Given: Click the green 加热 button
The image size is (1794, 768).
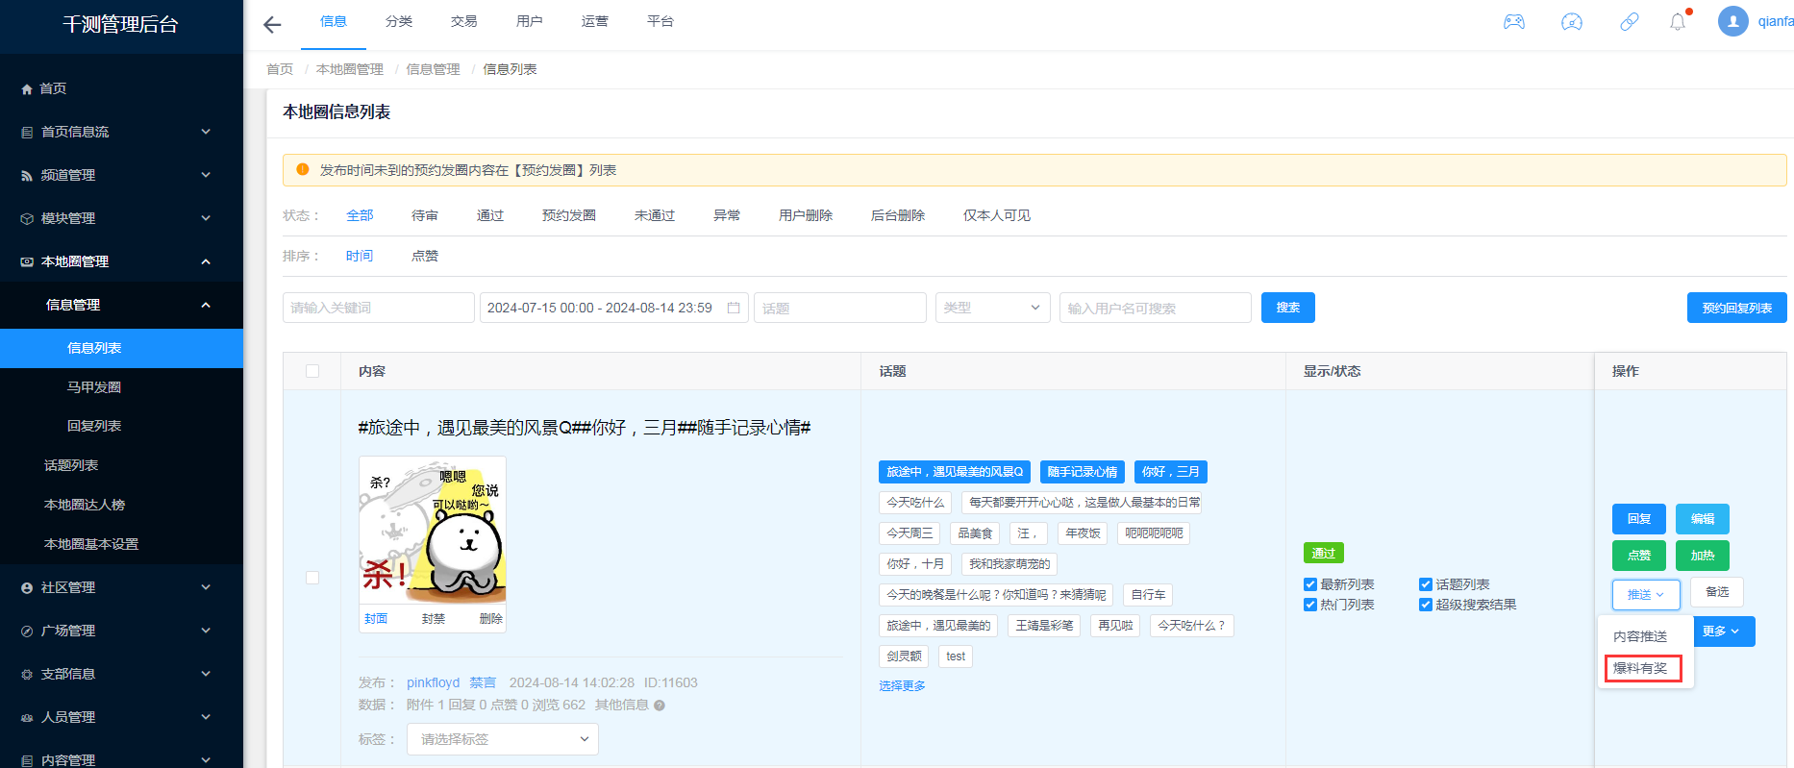Looking at the screenshot, I should click(1703, 556).
